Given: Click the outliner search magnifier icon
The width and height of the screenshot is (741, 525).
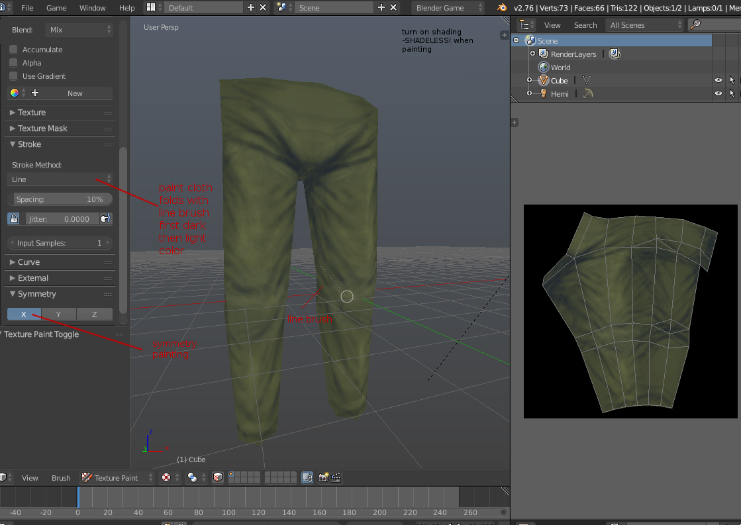Looking at the screenshot, I should point(695,24).
